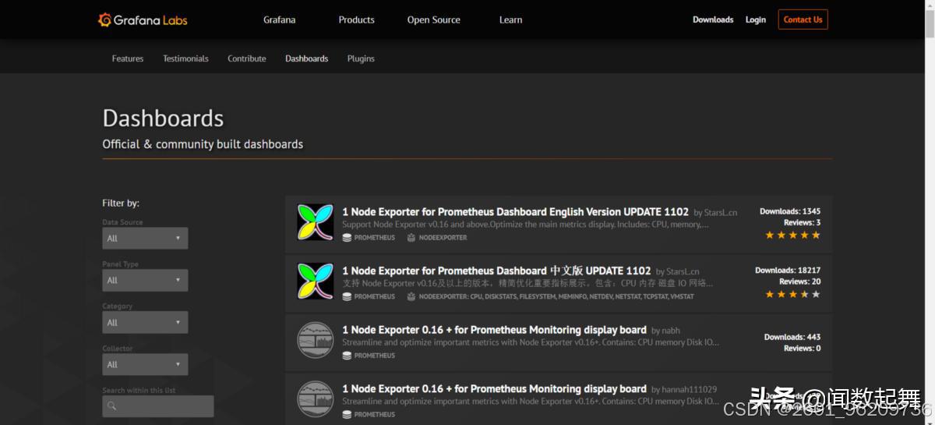Click the graph thumbnail of hannah111029's dashboard
Image resolution: width=935 pixels, height=425 pixels.
pos(316,399)
